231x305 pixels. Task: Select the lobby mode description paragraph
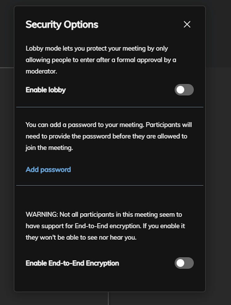pos(101,60)
